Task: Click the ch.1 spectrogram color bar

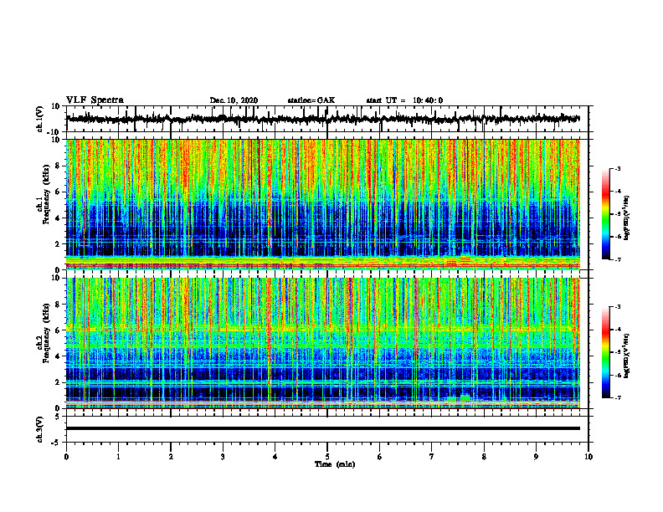Action: point(605,214)
